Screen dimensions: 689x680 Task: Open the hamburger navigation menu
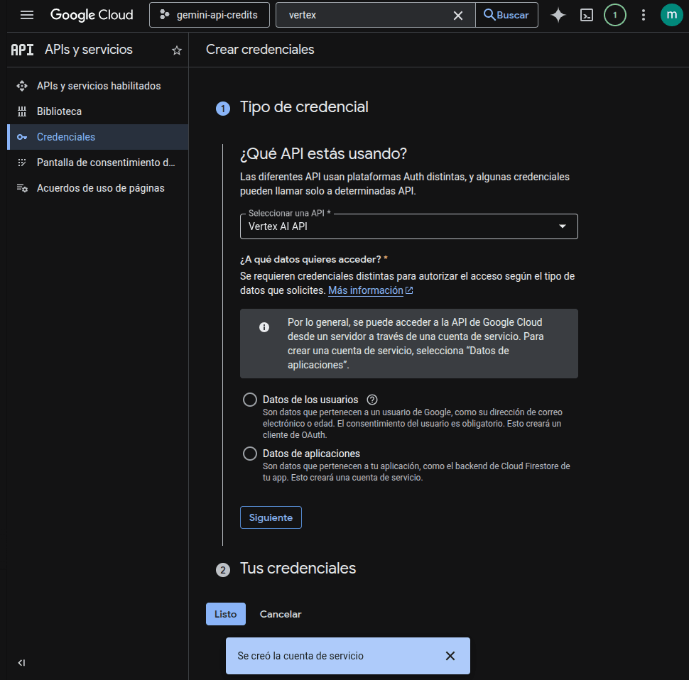click(27, 15)
